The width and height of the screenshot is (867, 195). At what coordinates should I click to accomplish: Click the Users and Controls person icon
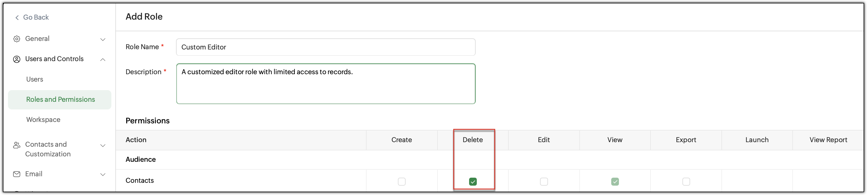(17, 59)
